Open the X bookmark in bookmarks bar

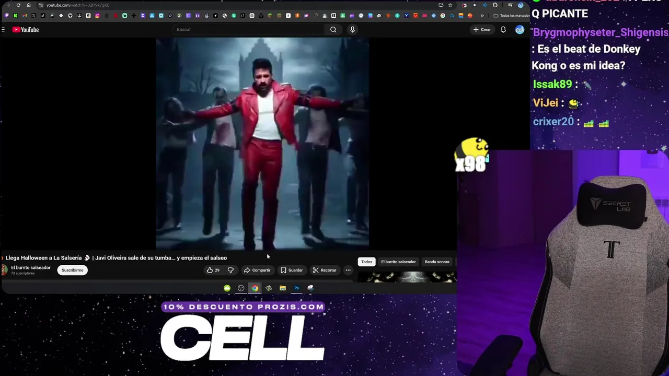34,16
